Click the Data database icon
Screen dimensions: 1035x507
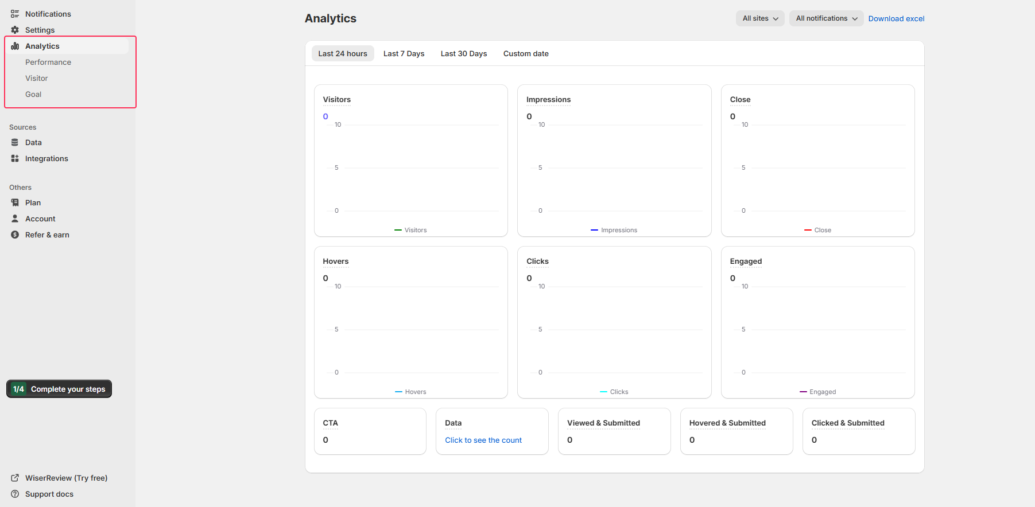click(15, 142)
